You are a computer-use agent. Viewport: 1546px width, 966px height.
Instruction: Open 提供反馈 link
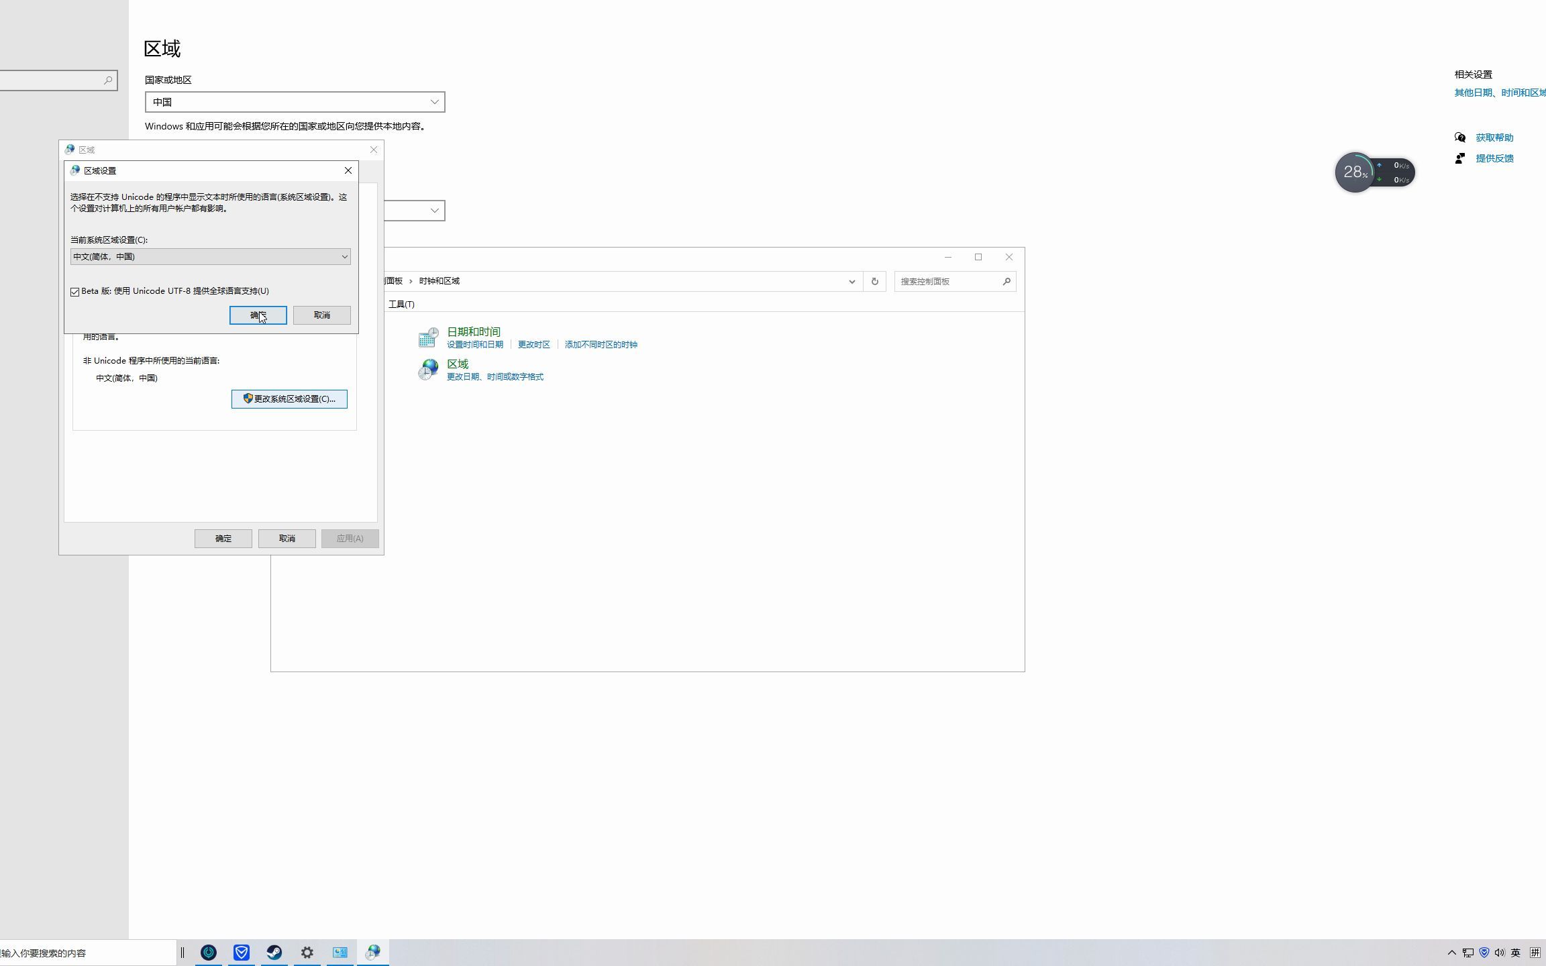coord(1494,158)
